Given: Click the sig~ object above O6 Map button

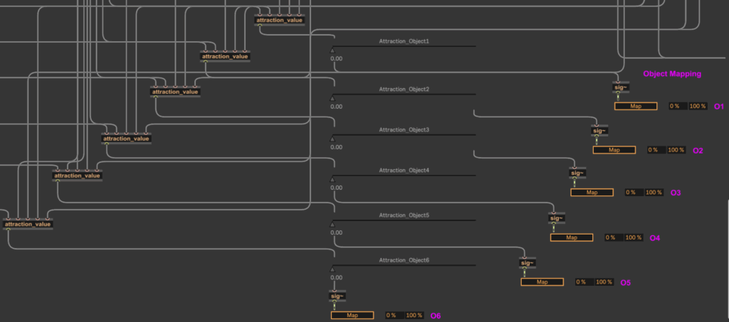Looking at the screenshot, I should click(x=337, y=295).
